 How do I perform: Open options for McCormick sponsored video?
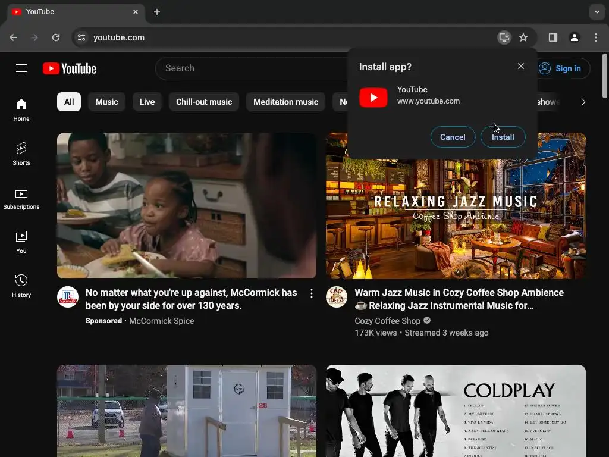pos(312,294)
